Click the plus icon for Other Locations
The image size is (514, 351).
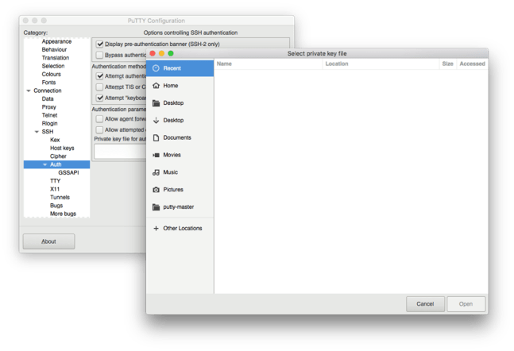point(157,229)
